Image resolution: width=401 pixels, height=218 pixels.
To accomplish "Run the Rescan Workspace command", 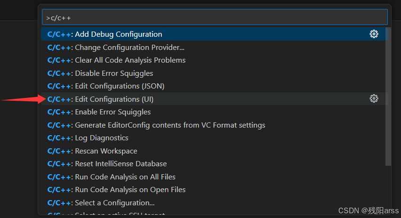I will [214, 151].
